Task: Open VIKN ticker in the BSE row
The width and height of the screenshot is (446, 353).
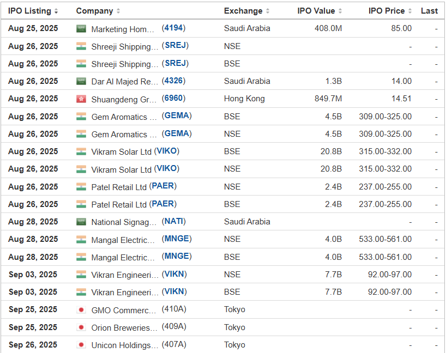Action: point(174,291)
